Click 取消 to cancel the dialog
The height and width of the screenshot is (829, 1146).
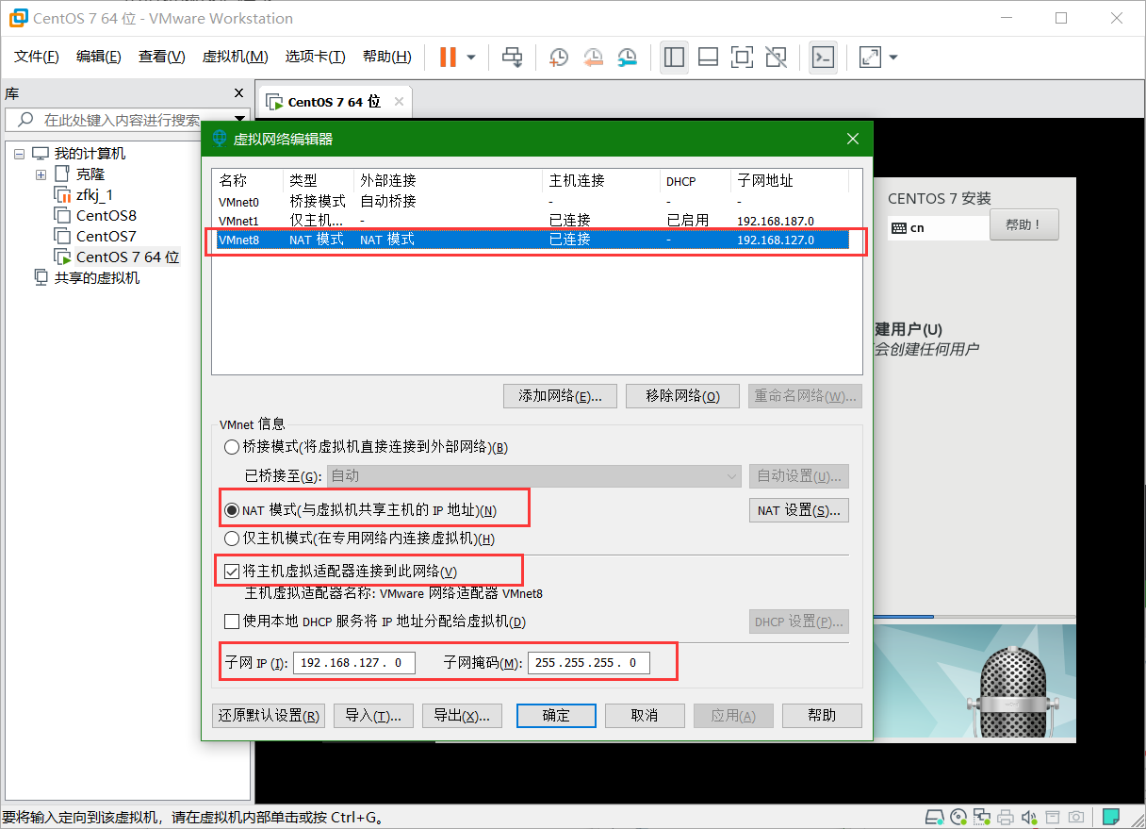pos(645,715)
